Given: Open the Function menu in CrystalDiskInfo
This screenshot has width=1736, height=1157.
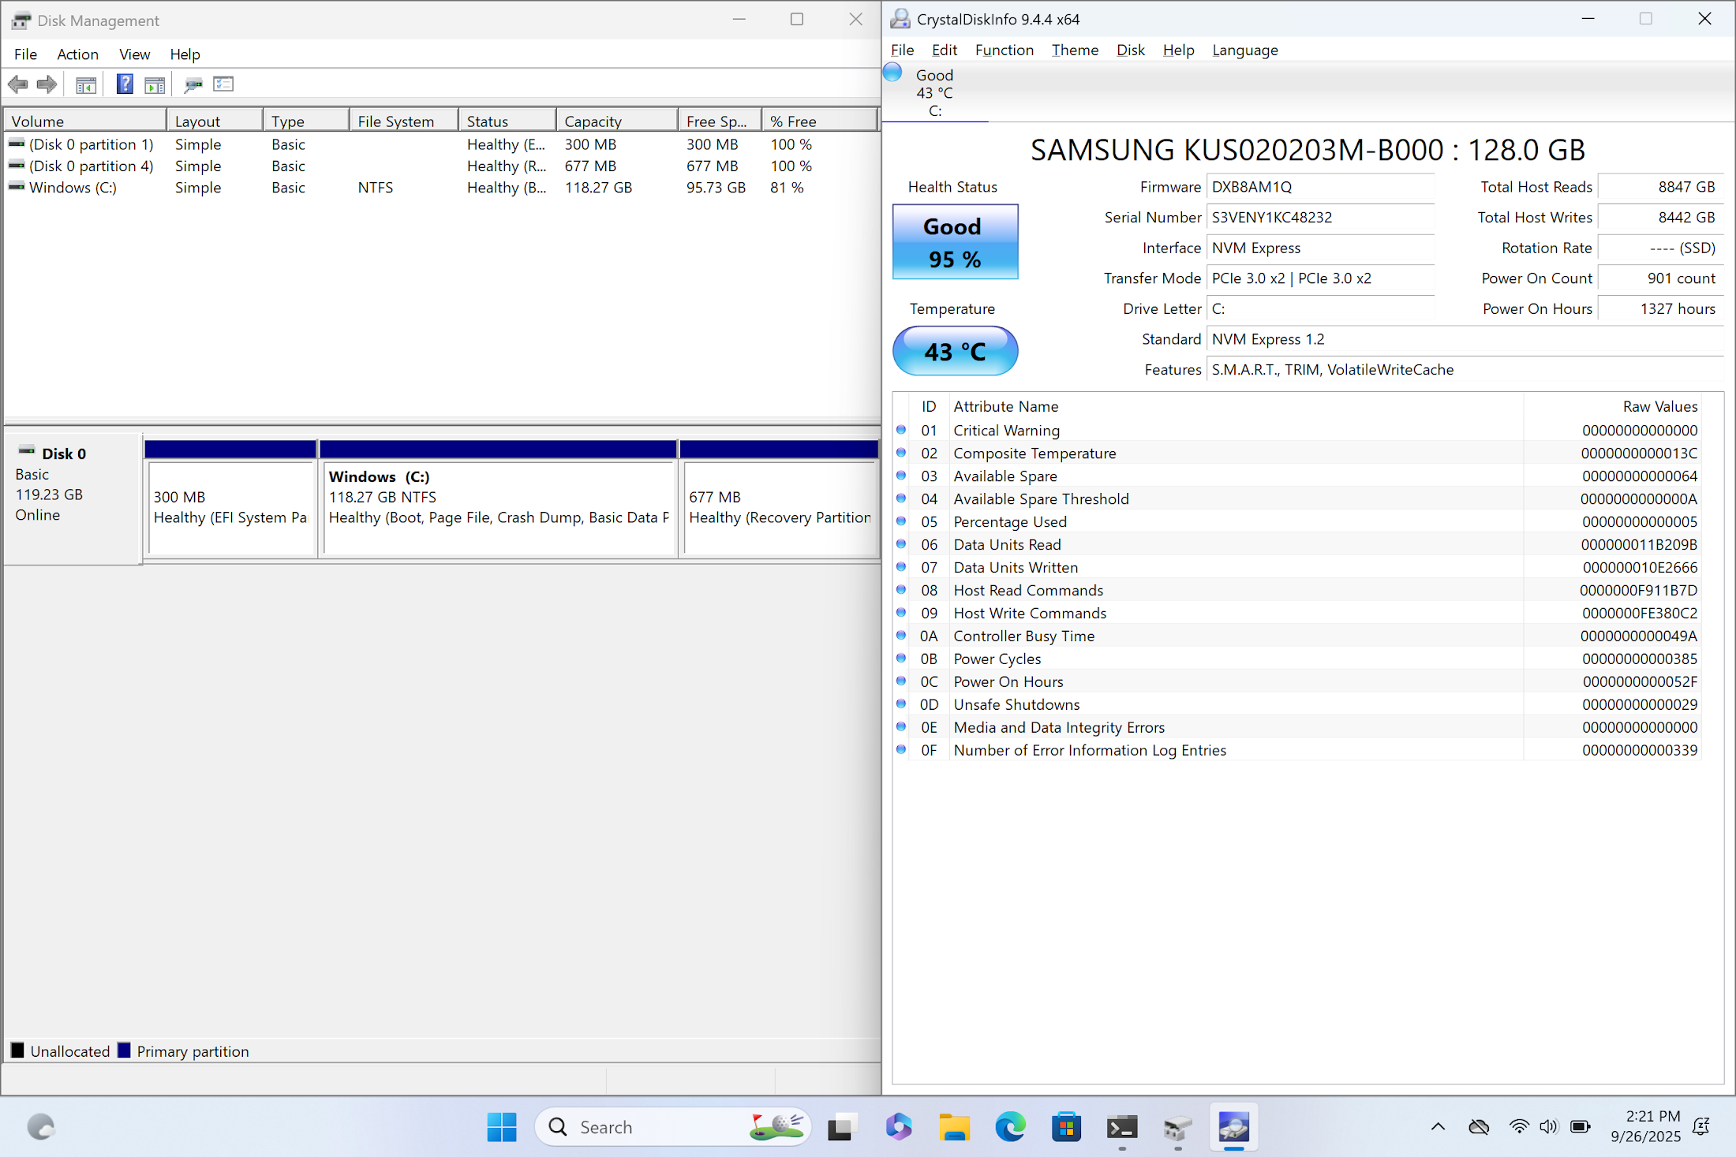Looking at the screenshot, I should click(x=1004, y=50).
